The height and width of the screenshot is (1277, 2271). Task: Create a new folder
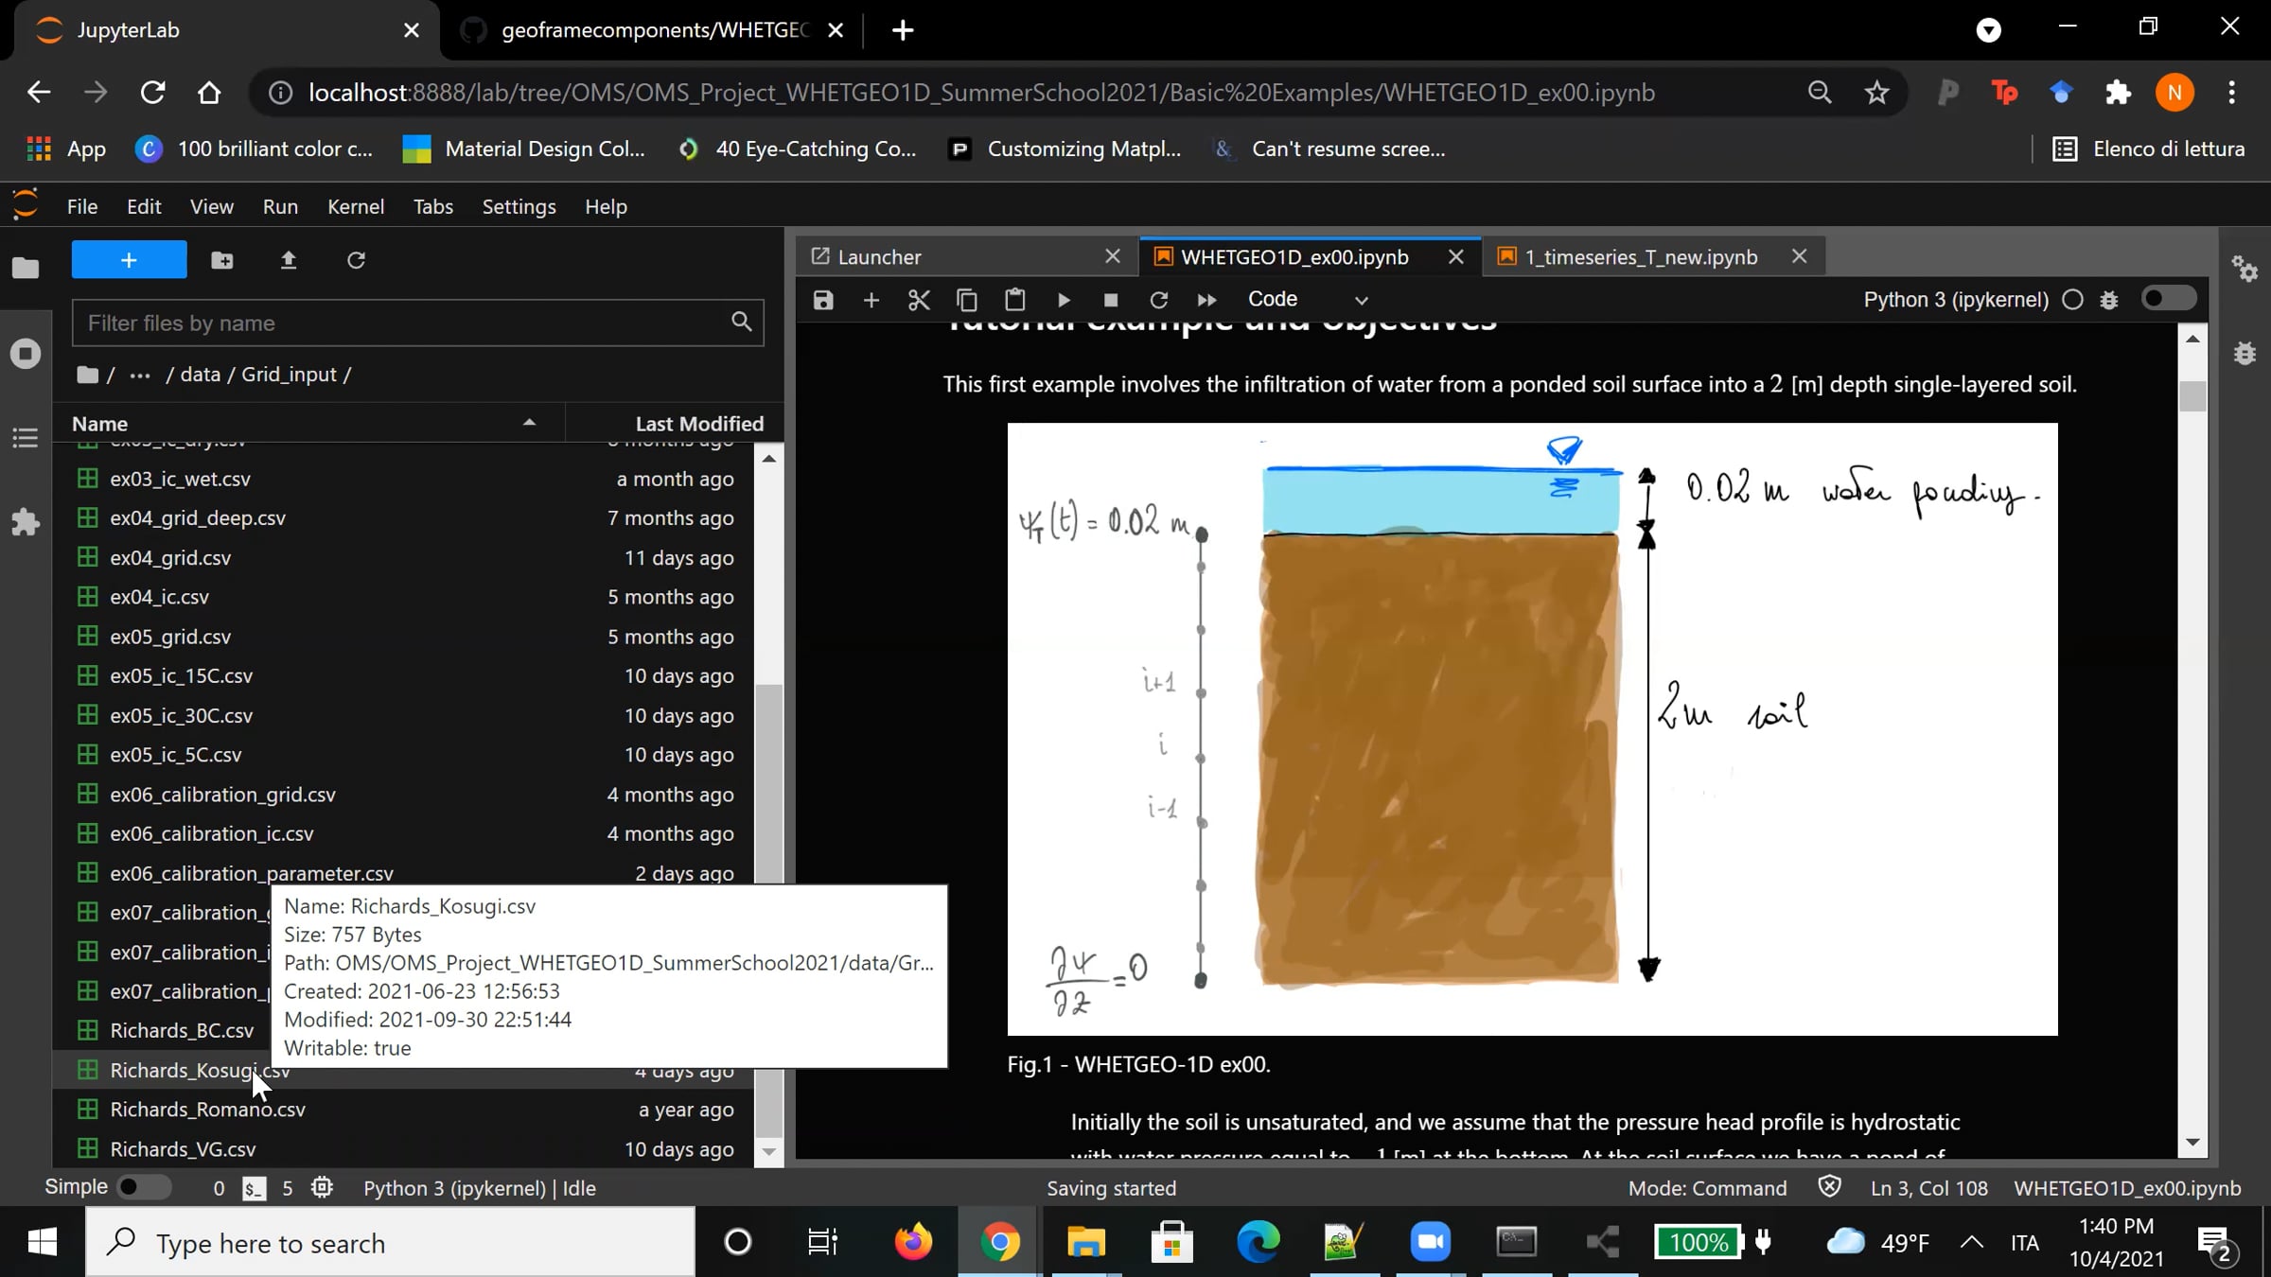click(x=222, y=260)
